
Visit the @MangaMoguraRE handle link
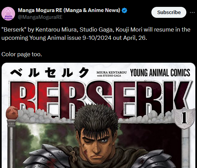pyautogui.click(x=40, y=17)
